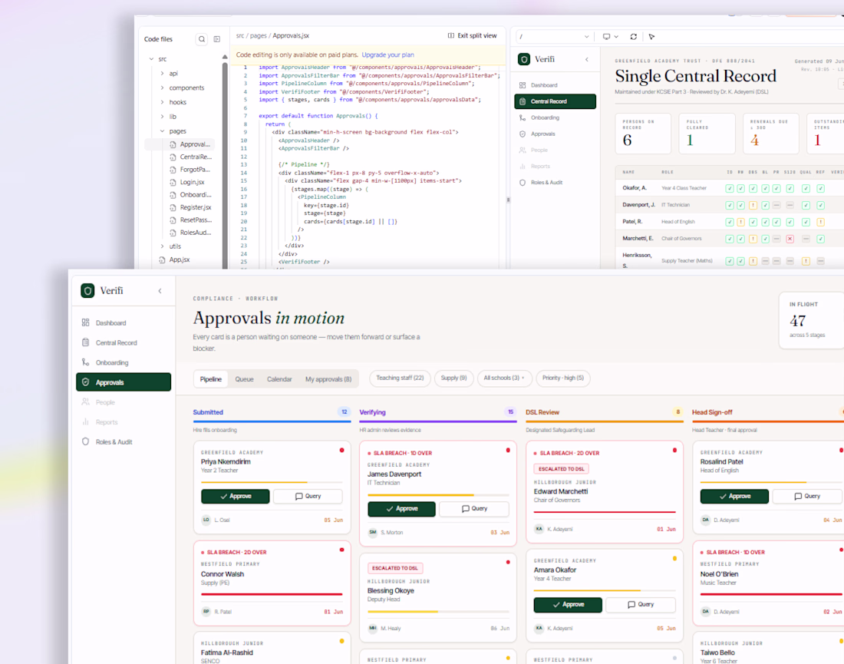Toggle the Priority - high (5) filter chip
This screenshot has height=664, width=844.
(563, 378)
